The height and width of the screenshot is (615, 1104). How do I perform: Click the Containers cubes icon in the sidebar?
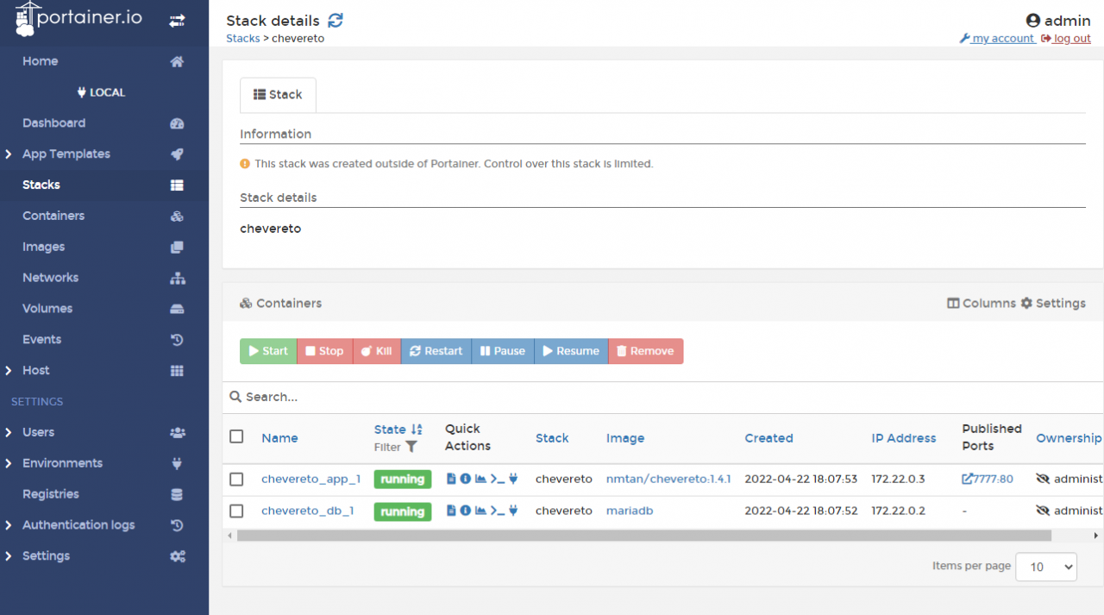click(177, 217)
